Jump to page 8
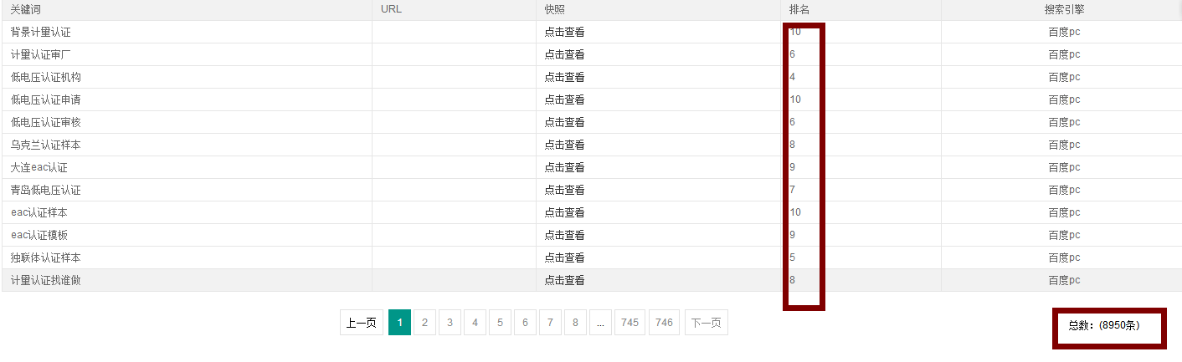 (x=575, y=323)
